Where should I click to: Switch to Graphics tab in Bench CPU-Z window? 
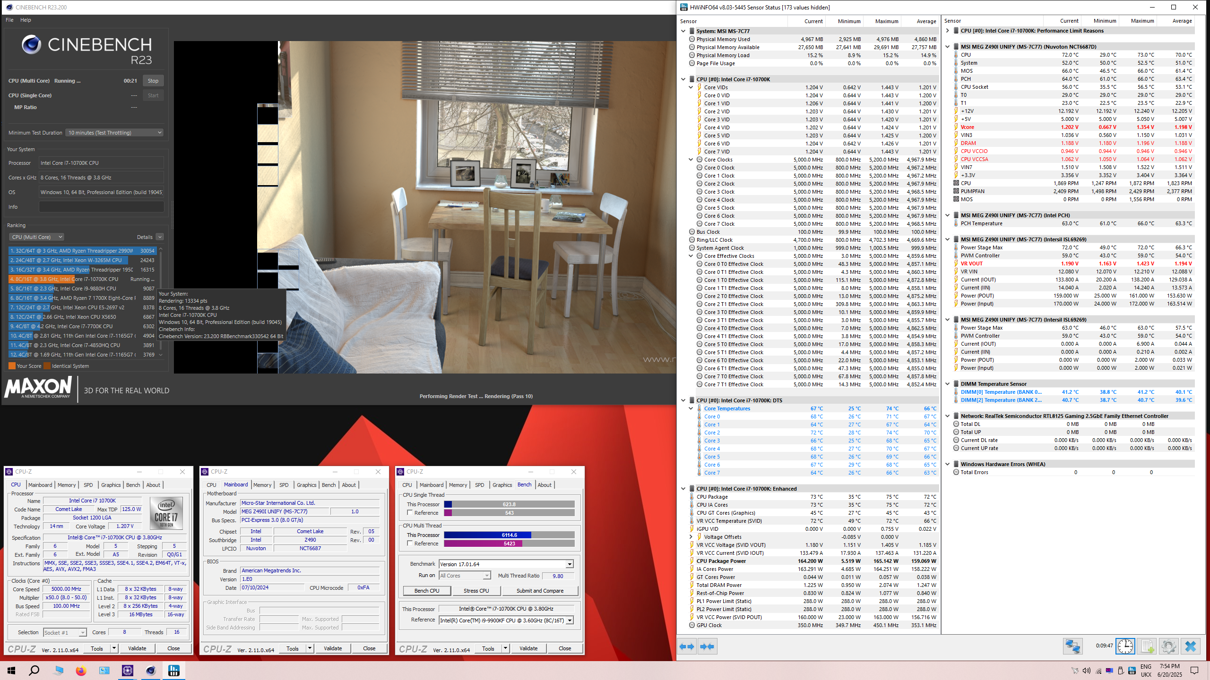coord(502,485)
